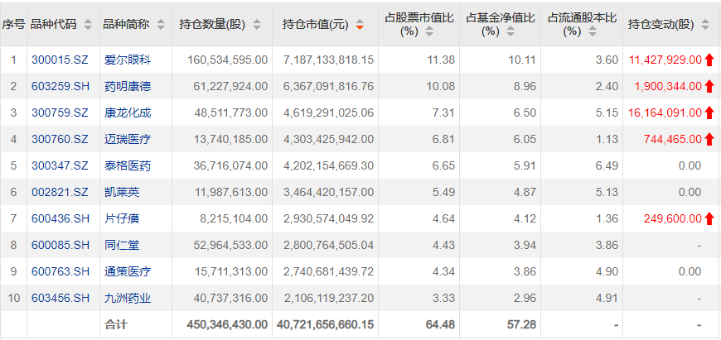721x340 pixels.
Task: Select market value 6,367,091,816.76
Action: coord(328,86)
